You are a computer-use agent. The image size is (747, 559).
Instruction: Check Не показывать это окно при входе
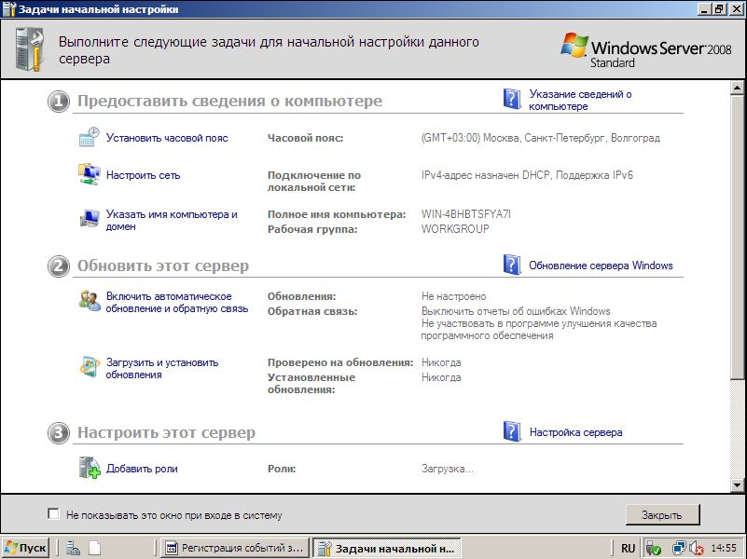pos(53,513)
